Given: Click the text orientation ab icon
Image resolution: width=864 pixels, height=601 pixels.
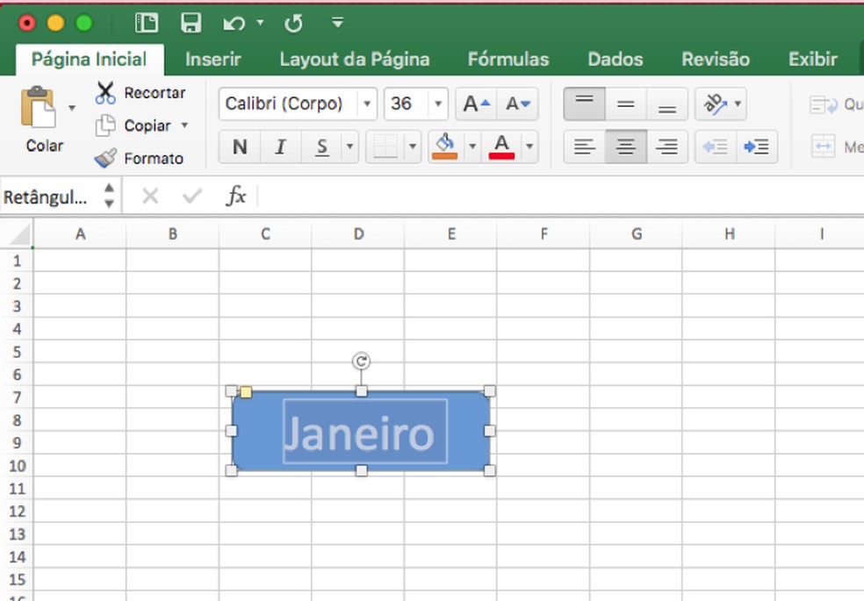Looking at the screenshot, I should [716, 104].
